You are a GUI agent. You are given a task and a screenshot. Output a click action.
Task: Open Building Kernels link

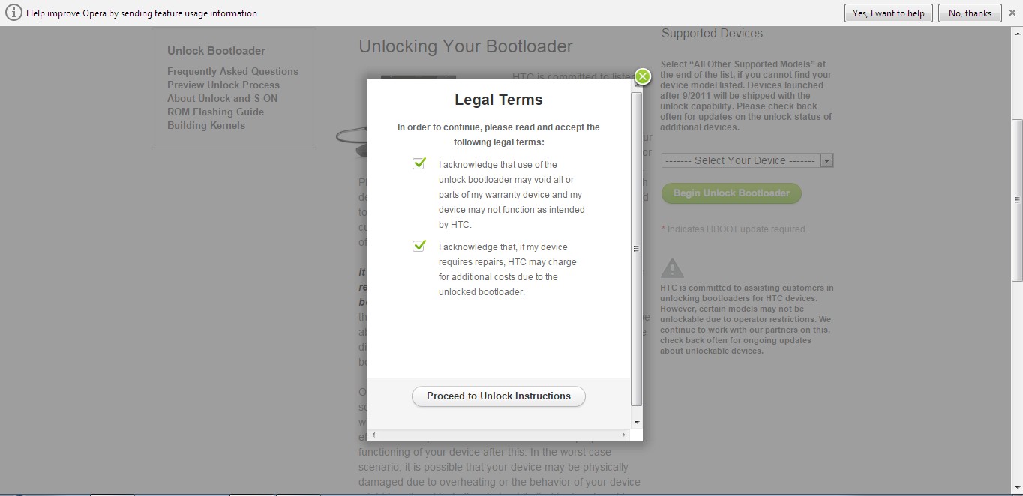pyautogui.click(x=206, y=126)
